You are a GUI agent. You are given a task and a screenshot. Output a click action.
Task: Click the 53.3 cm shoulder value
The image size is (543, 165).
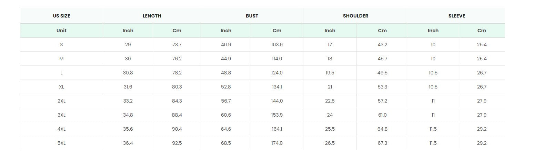(382, 87)
